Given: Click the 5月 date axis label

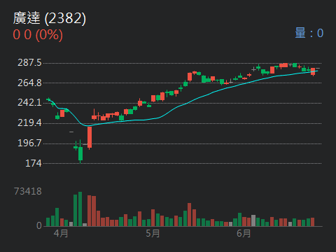Looking at the screenshot, I should tap(153, 233).
